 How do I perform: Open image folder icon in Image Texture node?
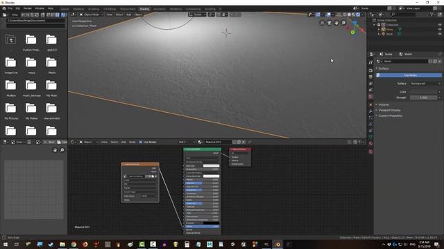(153, 176)
